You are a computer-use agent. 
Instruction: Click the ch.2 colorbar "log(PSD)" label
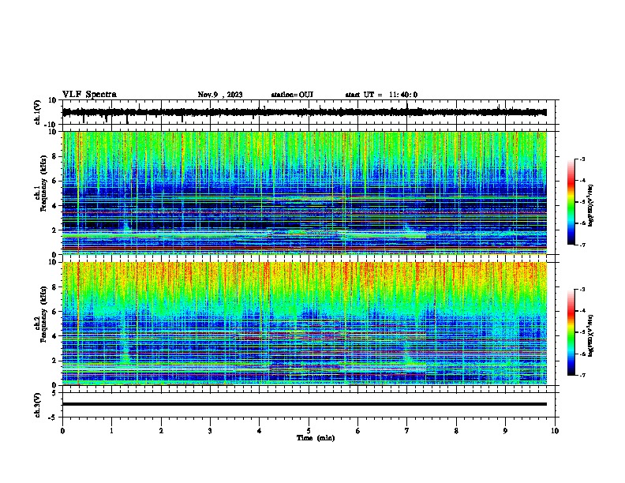click(x=591, y=335)
